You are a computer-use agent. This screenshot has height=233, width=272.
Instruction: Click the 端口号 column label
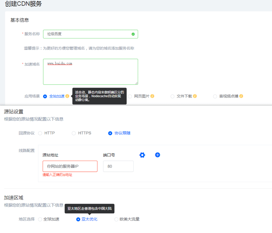point(109,155)
